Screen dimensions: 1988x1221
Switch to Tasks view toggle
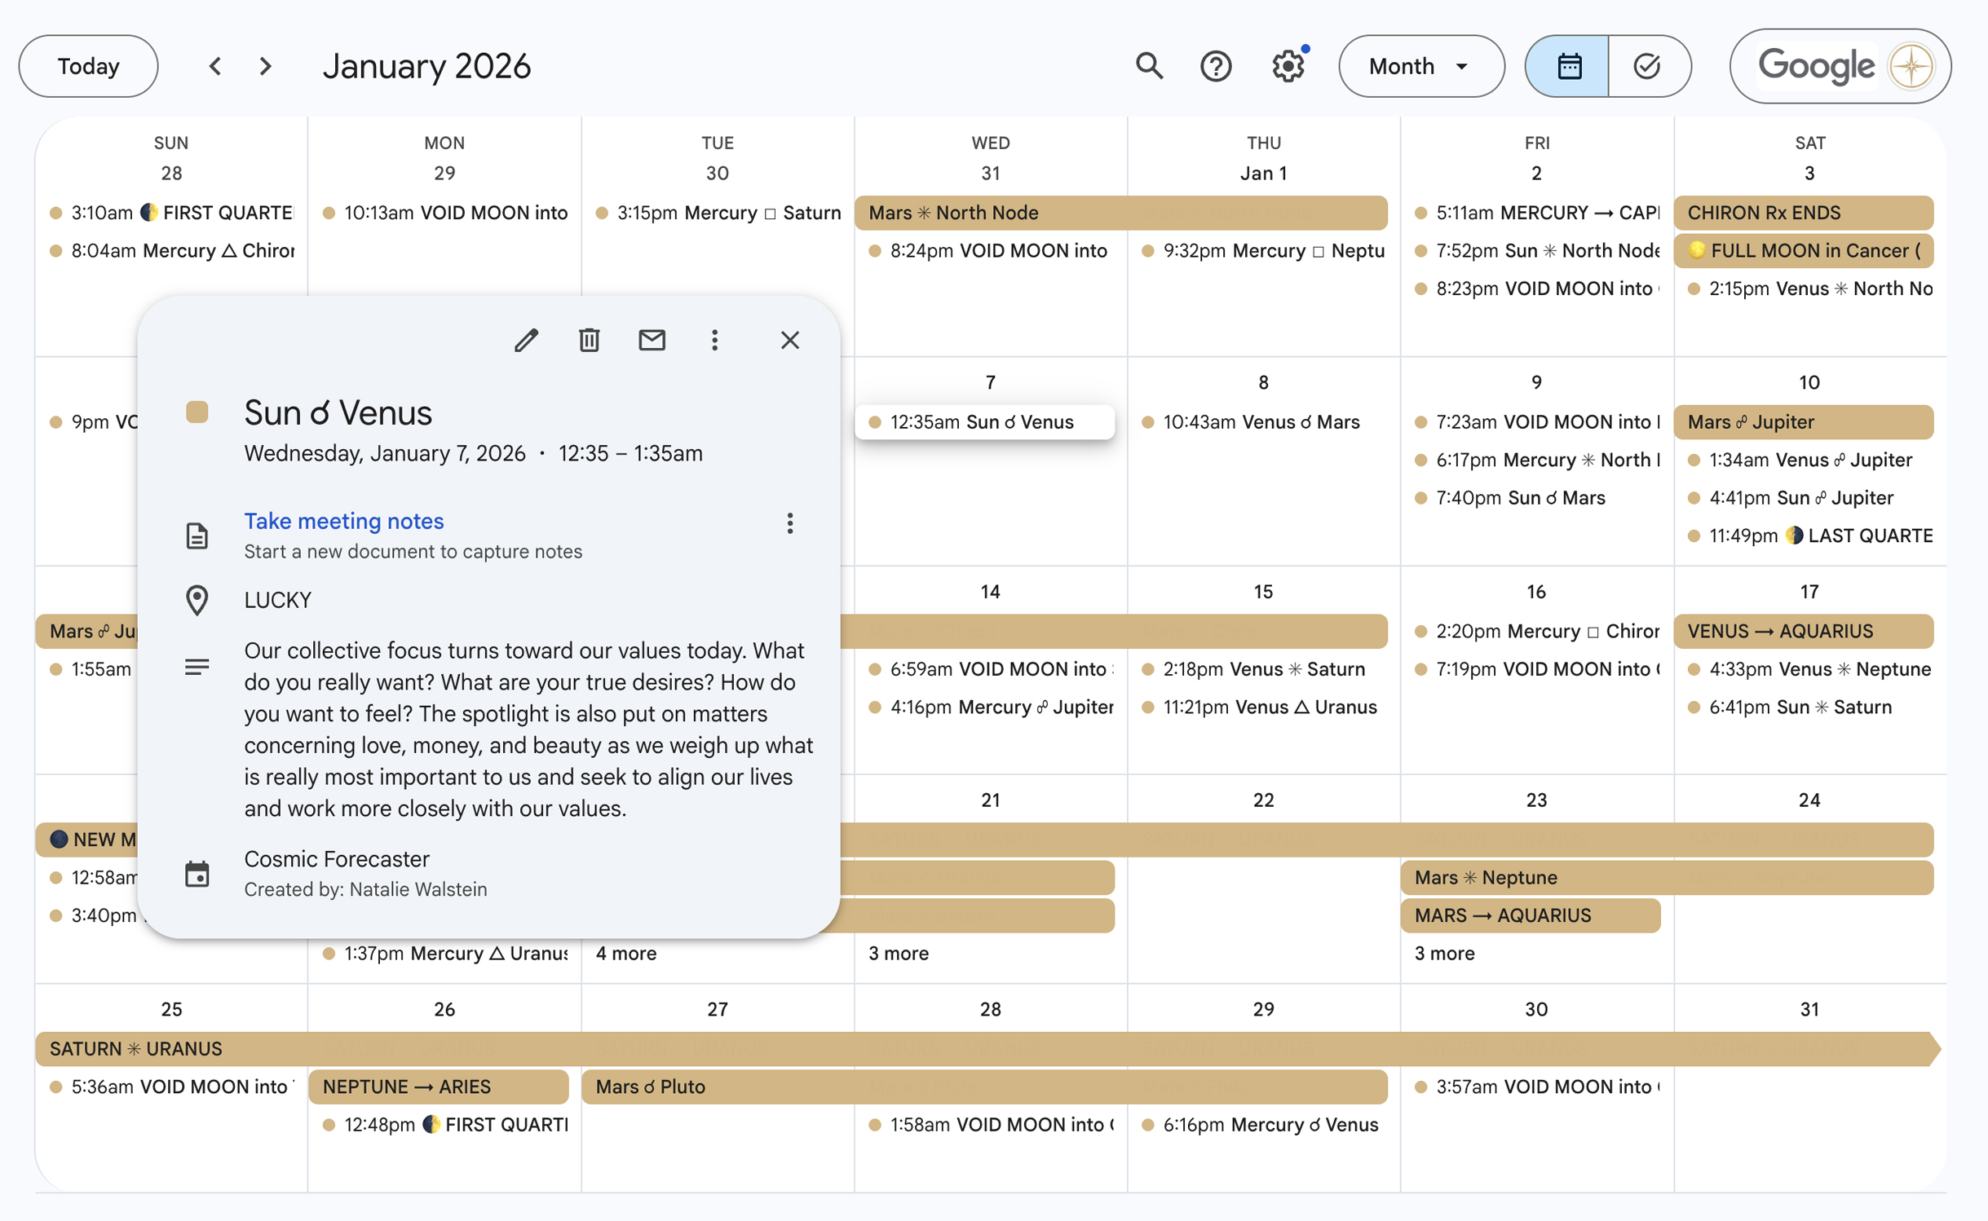[x=1647, y=66]
